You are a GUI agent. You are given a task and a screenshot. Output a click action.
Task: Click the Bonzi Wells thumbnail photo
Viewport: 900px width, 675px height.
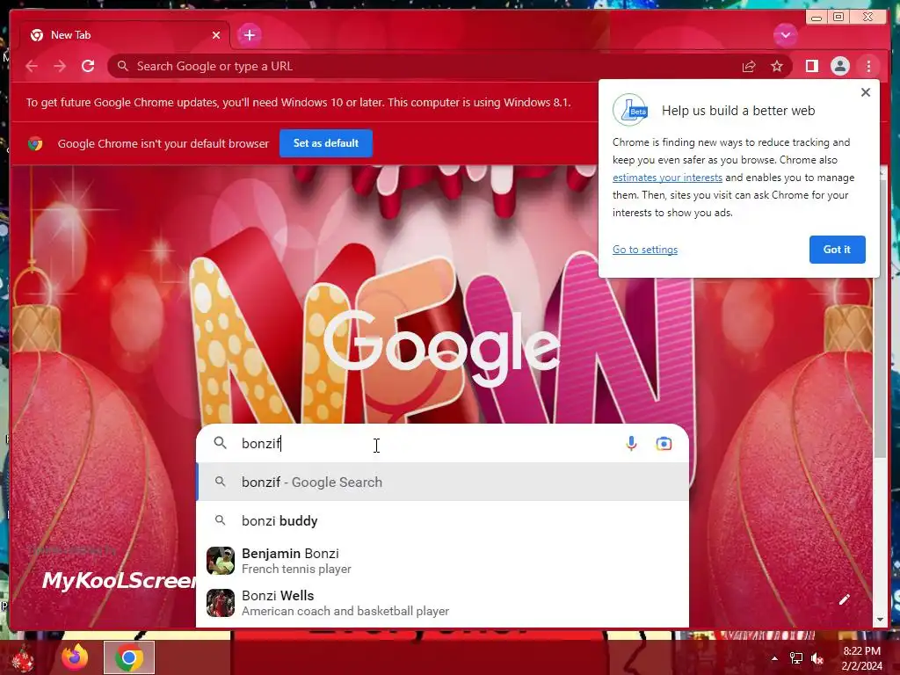221,603
